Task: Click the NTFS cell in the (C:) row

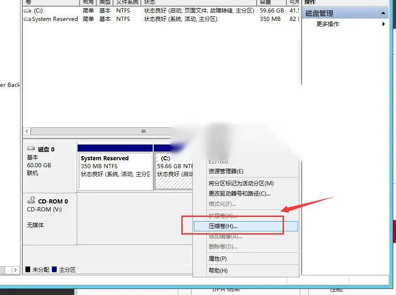Action: [123, 11]
